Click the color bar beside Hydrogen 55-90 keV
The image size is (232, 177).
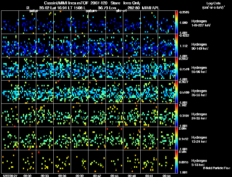click(x=176, y=69)
